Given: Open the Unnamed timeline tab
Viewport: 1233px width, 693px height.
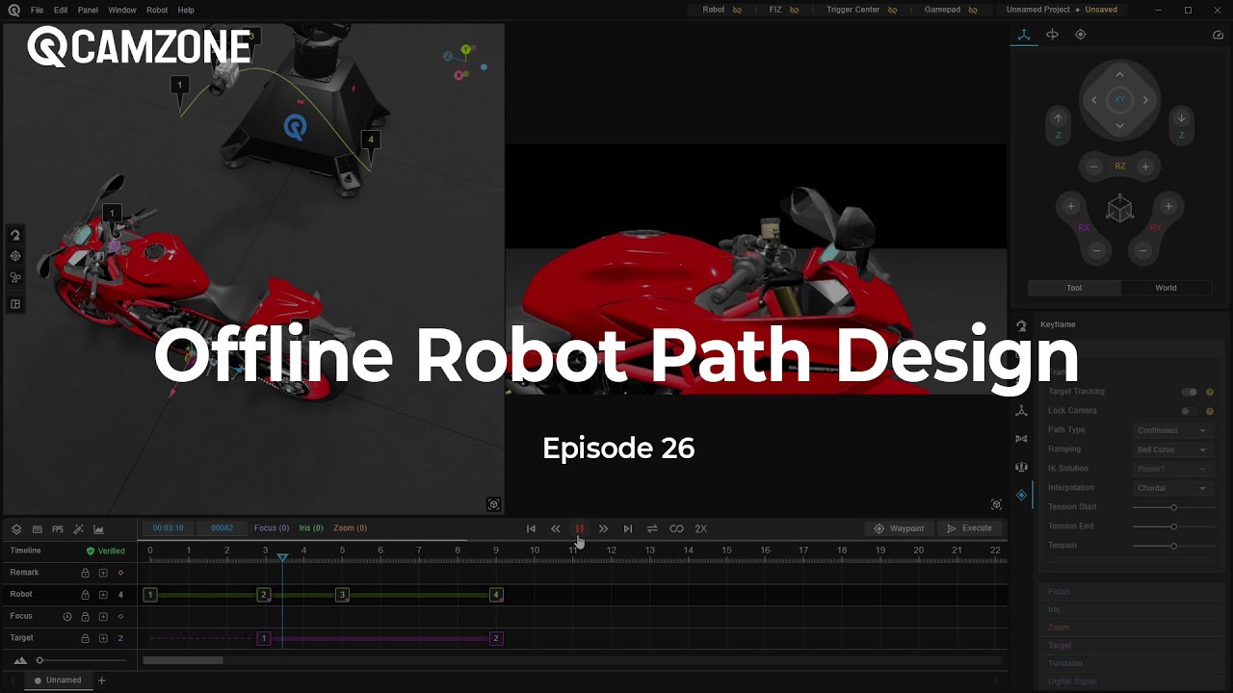Looking at the screenshot, I should pos(58,680).
